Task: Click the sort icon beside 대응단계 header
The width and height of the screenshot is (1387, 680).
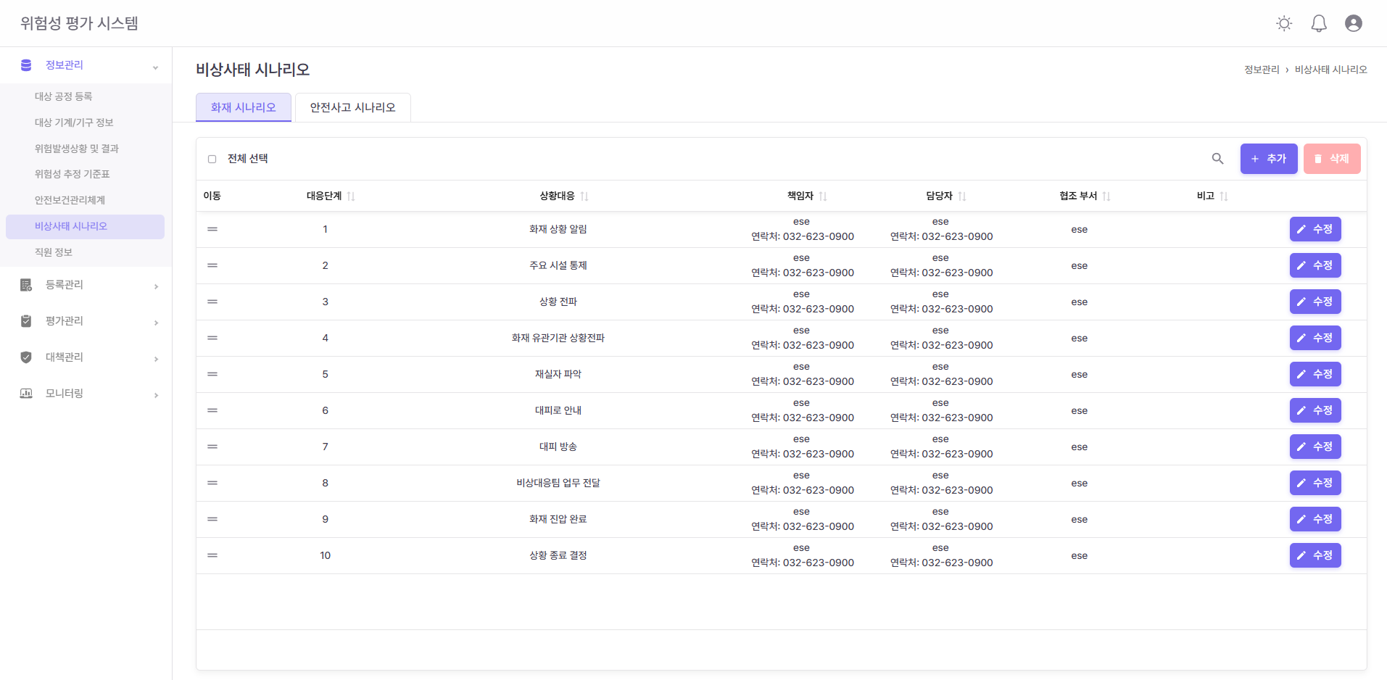Action: click(x=351, y=196)
